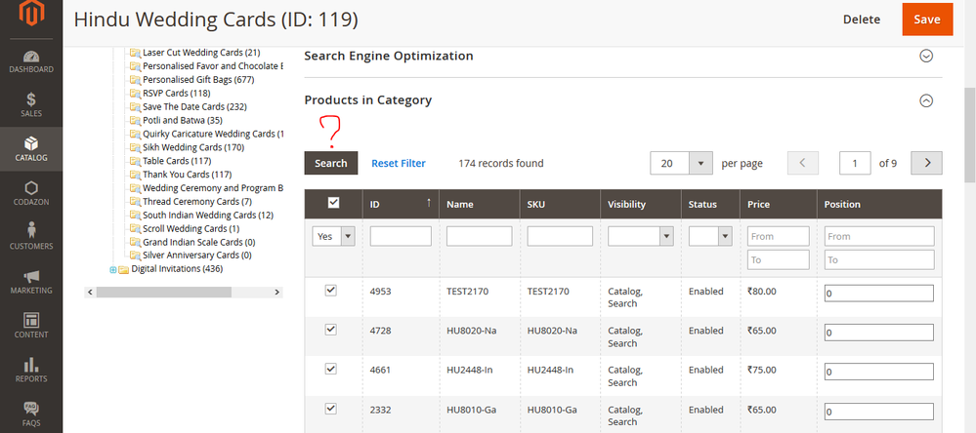This screenshot has height=433, width=976.
Task: Uncheck the product TEST2170 row checkbox
Action: [330, 290]
